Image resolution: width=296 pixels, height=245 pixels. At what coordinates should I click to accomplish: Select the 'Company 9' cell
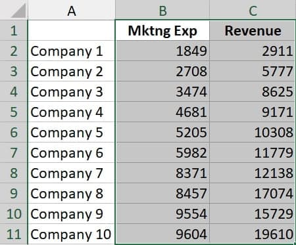coord(72,213)
